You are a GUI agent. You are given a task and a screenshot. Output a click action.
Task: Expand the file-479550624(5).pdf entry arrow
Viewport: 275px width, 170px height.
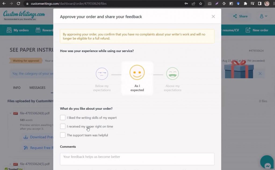point(10,164)
